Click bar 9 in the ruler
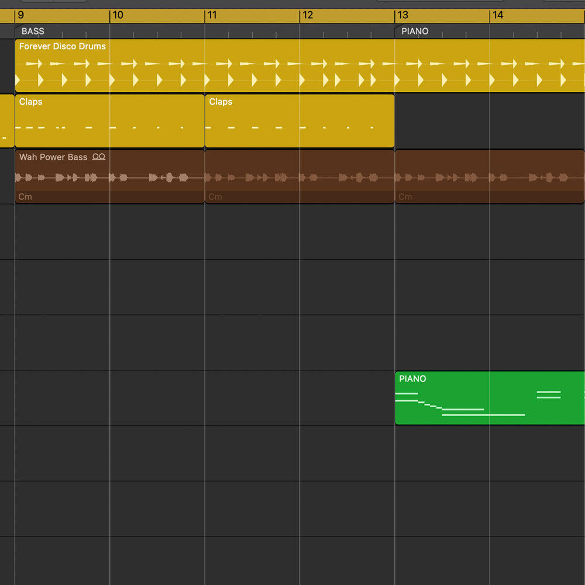This screenshot has width=585, height=585. coord(21,15)
